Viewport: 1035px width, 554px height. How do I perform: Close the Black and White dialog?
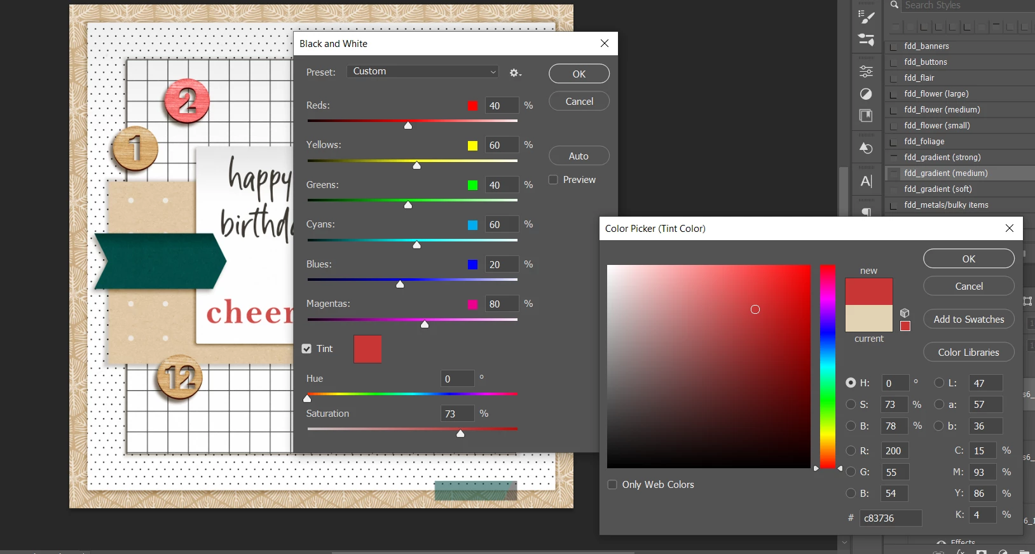605,43
